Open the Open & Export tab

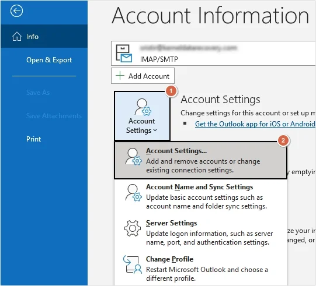click(44, 59)
